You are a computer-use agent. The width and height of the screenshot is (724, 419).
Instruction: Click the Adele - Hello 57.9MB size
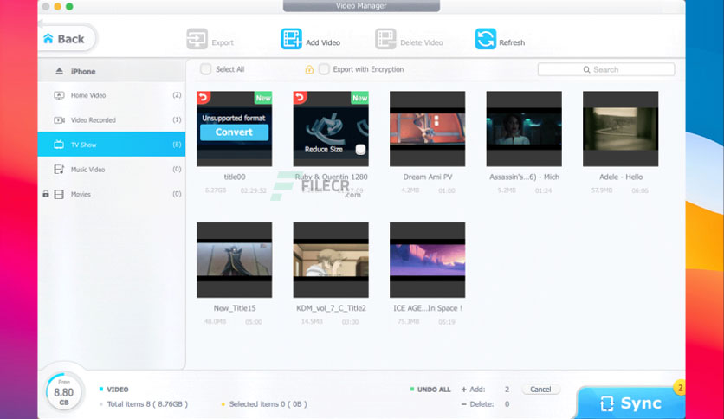(x=602, y=190)
